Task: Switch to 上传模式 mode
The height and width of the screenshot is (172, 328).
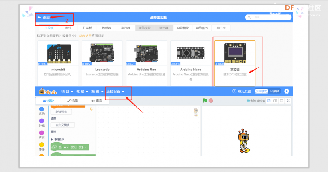Action: click(274, 91)
